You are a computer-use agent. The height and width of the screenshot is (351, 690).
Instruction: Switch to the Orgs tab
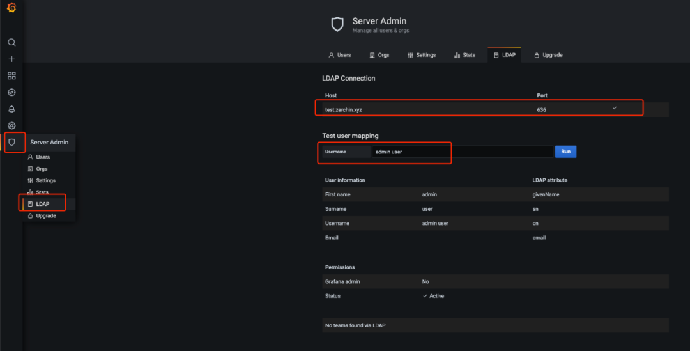coord(379,55)
